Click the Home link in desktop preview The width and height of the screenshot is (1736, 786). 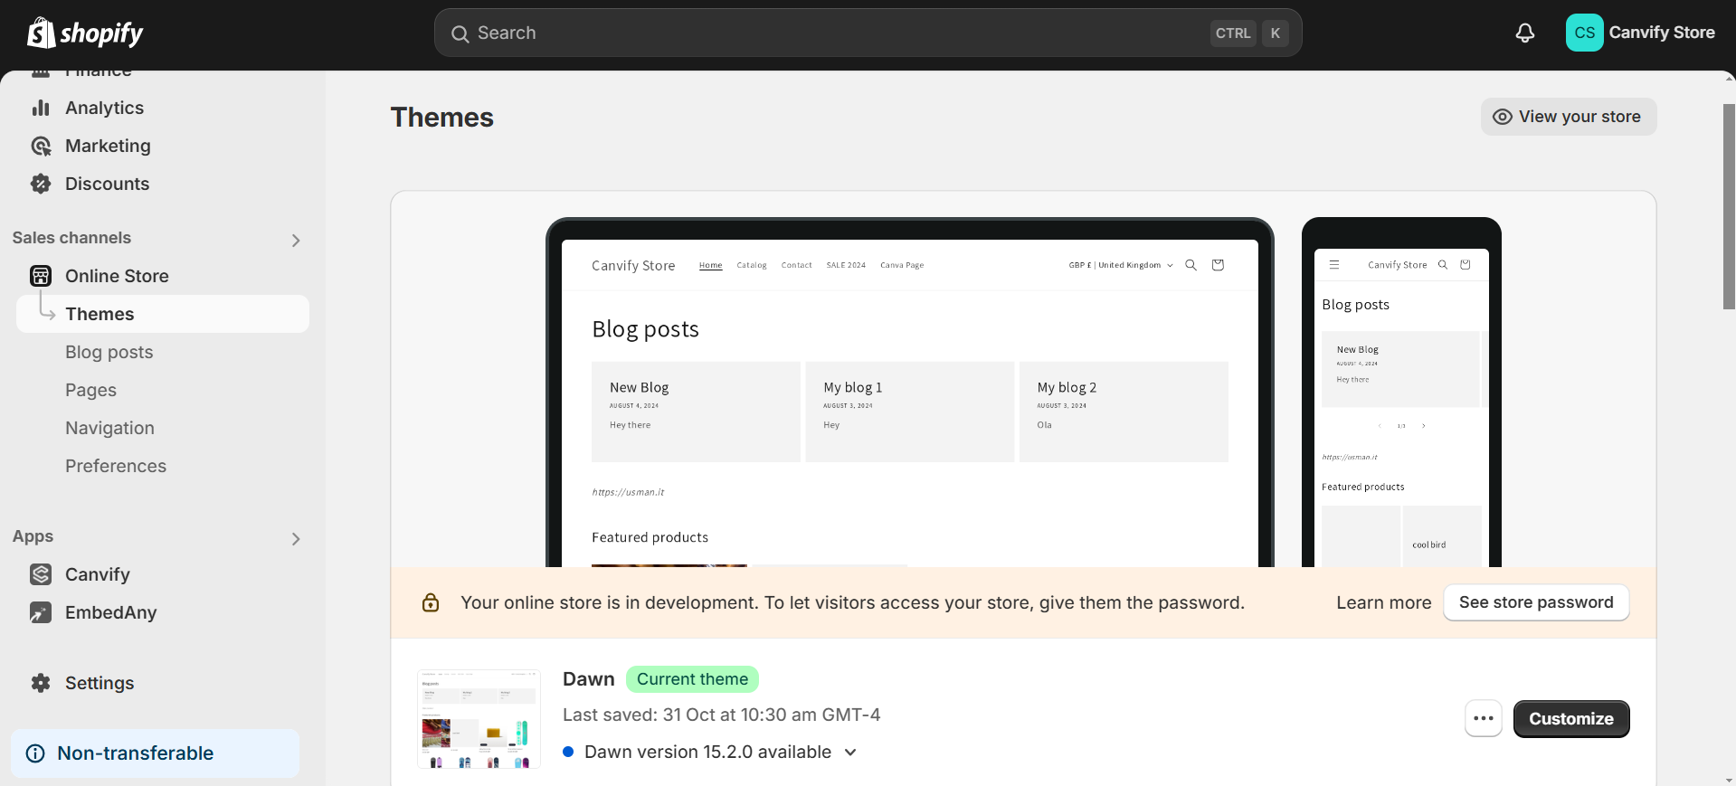711,265
